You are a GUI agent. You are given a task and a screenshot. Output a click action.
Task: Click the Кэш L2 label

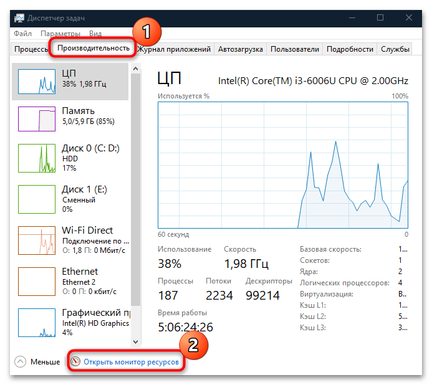313,316
